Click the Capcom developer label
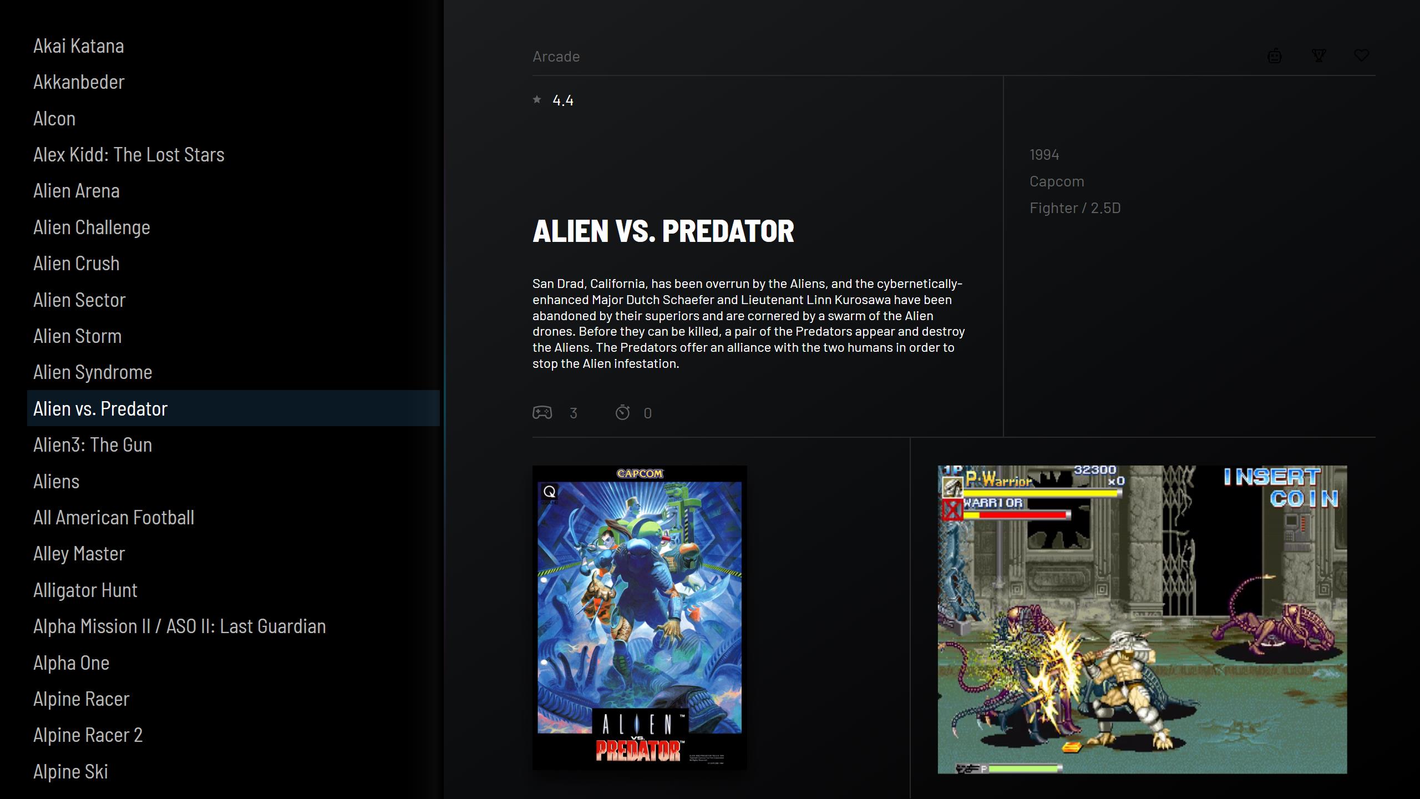 [1057, 181]
